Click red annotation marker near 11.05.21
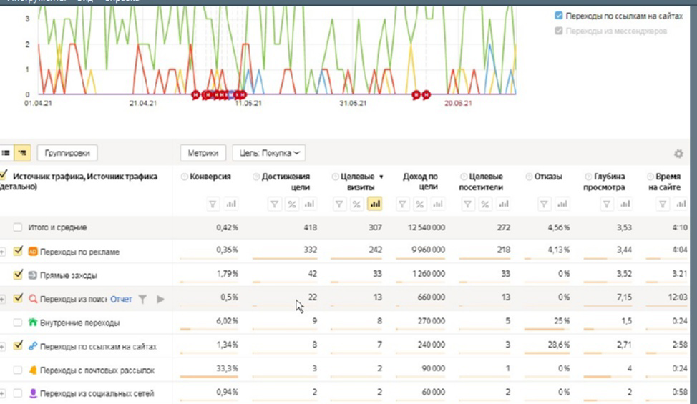This screenshot has width=697, height=404. [x=243, y=94]
